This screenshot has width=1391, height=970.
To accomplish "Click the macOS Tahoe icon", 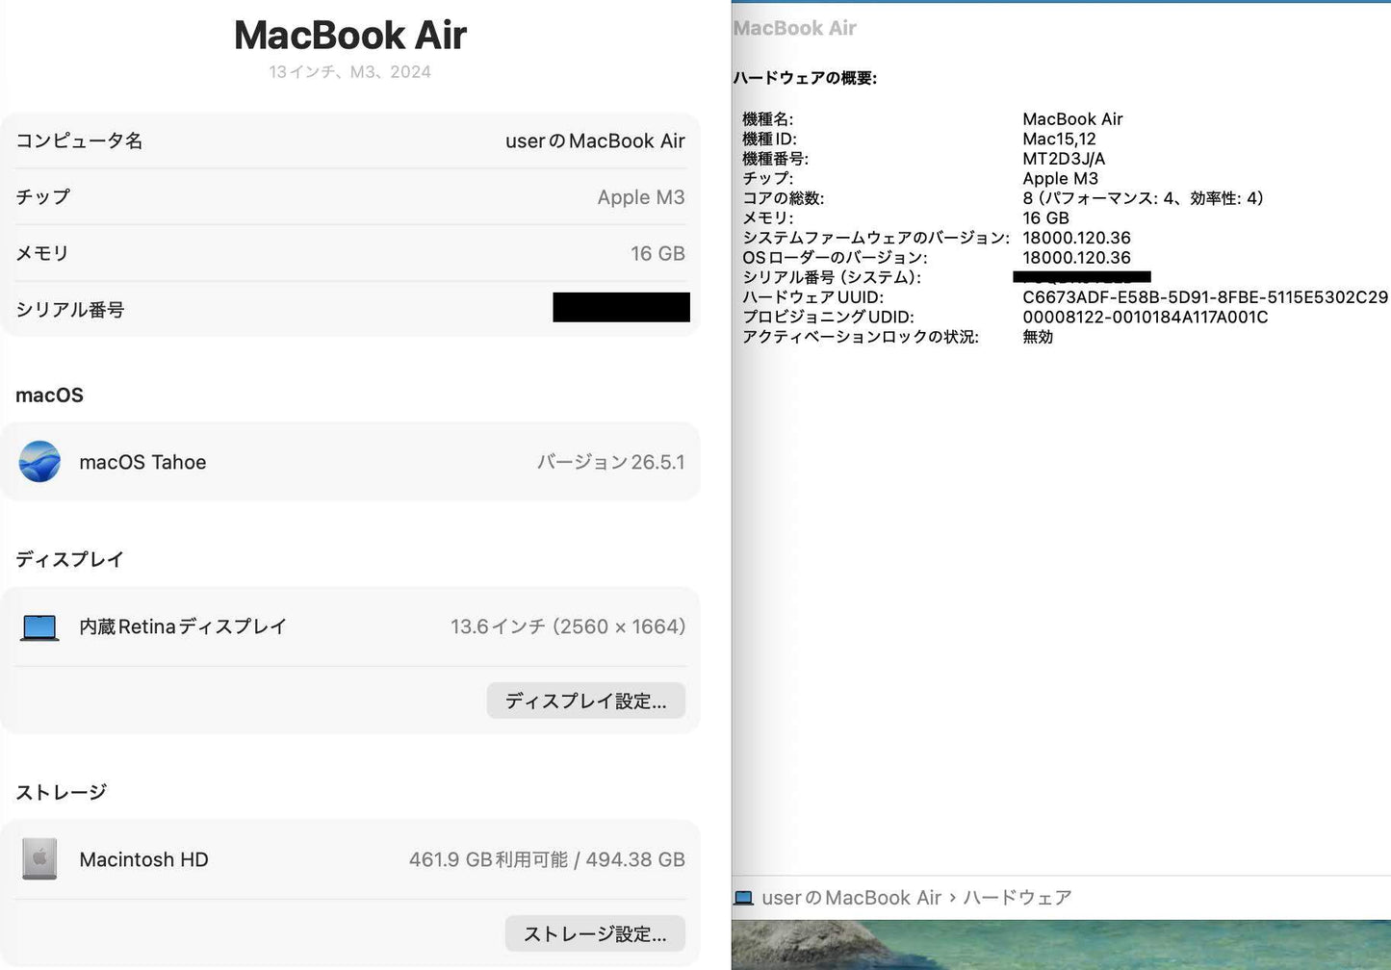I will coord(39,462).
